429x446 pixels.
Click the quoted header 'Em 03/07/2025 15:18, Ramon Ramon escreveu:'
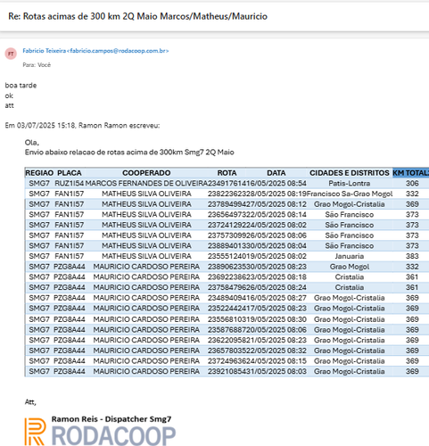(82, 126)
